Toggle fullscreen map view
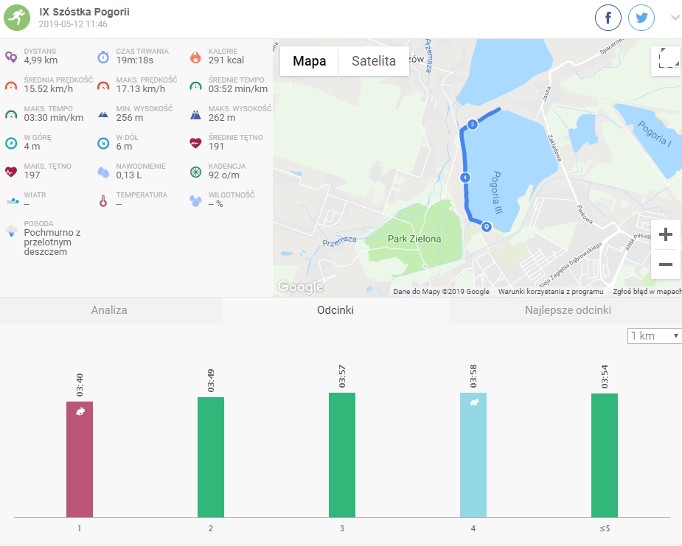The image size is (682, 546). (665, 61)
